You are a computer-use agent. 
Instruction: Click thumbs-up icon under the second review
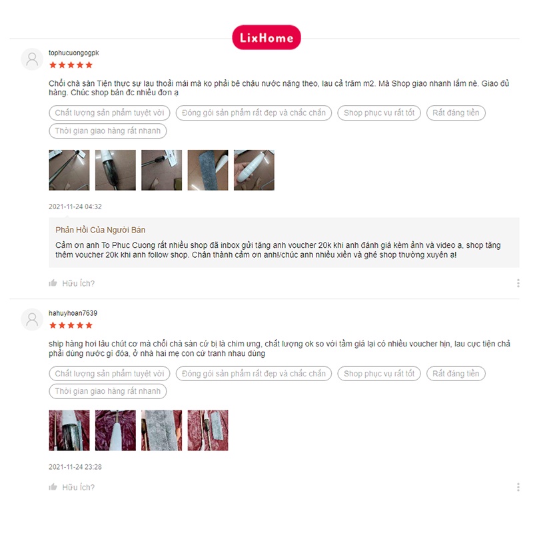[53, 487]
